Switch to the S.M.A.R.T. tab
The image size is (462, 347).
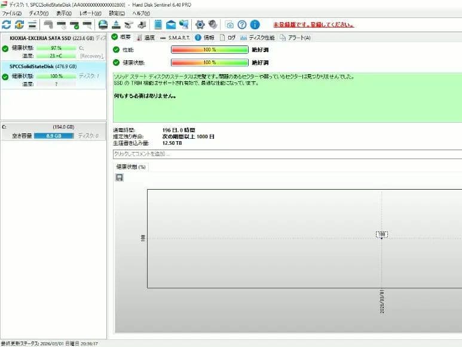175,38
